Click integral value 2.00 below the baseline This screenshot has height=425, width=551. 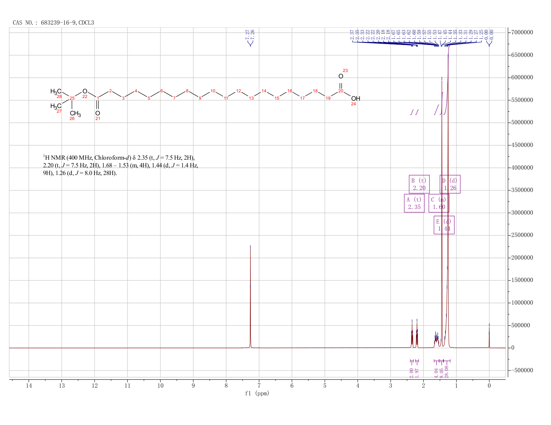coord(412,373)
